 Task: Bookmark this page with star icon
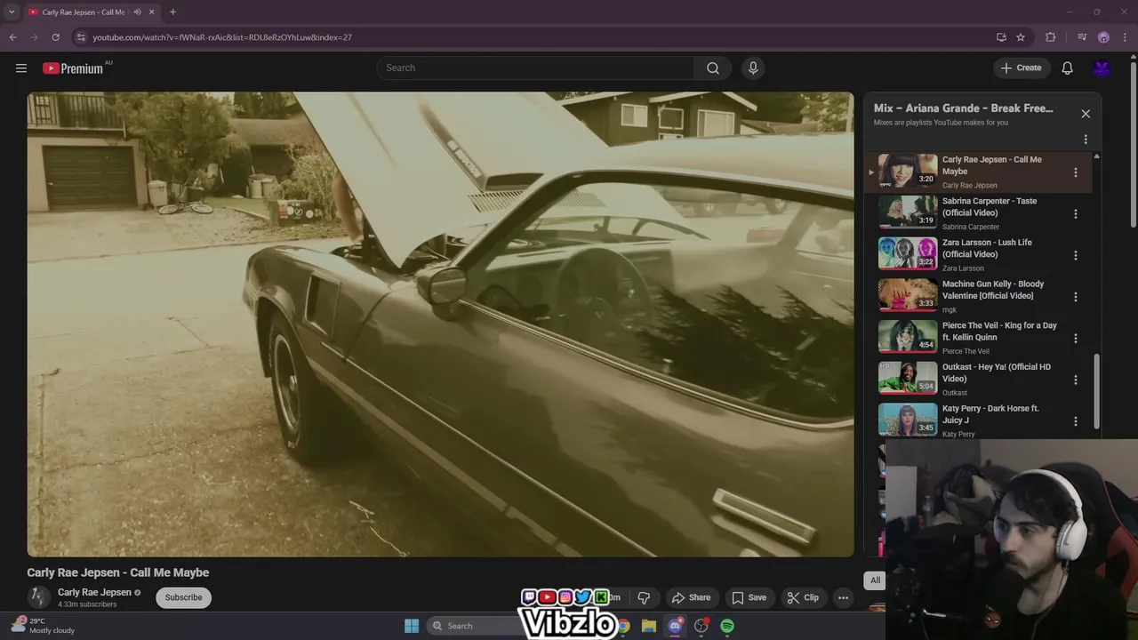click(1021, 37)
